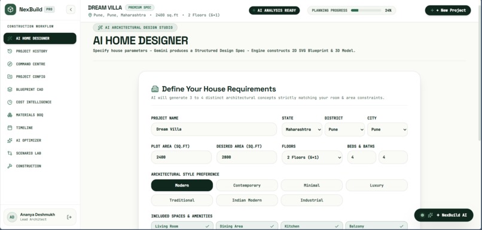Open the Floors dropdown showing 2 Floors (G+1)
Image resolution: width=482 pixels, height=230 pixels.
(312, 157)
